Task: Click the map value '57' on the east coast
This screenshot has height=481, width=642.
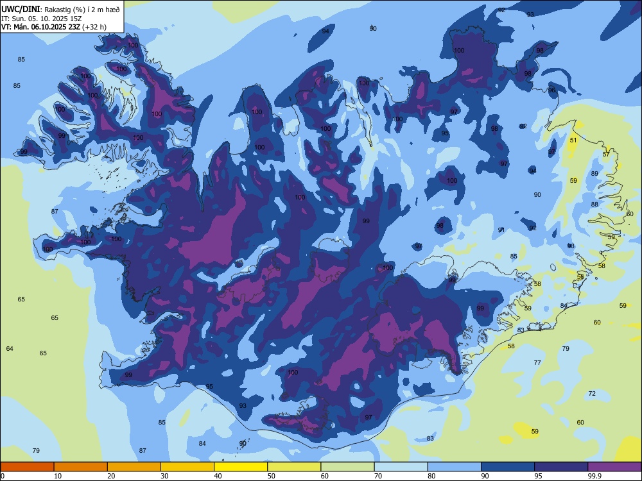Action: [x=606, y=154]
